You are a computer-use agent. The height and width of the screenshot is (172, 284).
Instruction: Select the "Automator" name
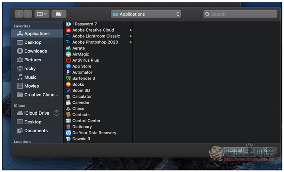click(82, 72)
